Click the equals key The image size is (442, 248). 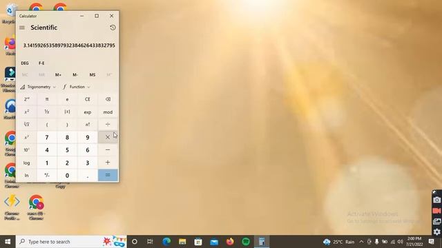(x=108, y=175)
